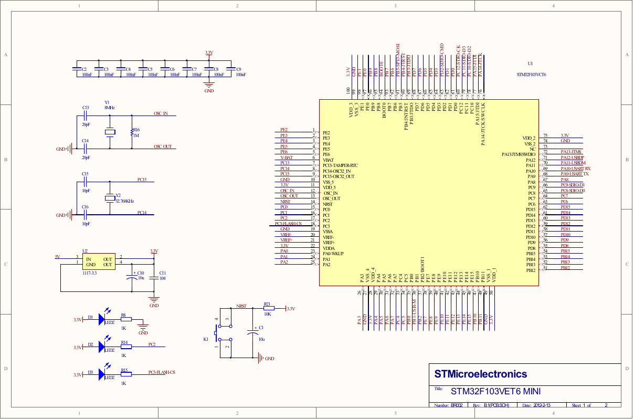The height and width of the screenshot is (419, 634).
Task: Click polarized capacitor C10 symbol
Action: click(x=132, y=277)
